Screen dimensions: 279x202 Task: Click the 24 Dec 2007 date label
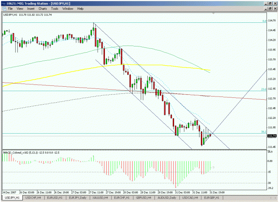coord(9,192)
